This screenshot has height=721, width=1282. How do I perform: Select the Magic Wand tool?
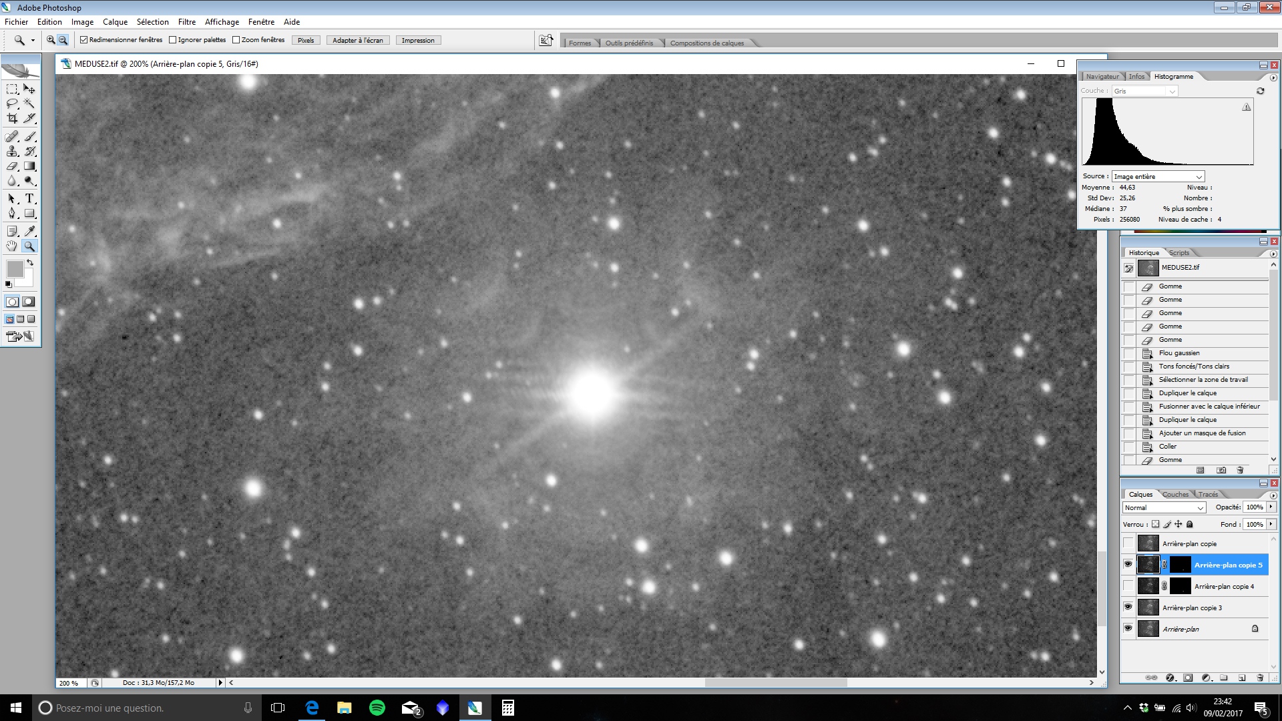pyautogui.click(x=29, y=103)
